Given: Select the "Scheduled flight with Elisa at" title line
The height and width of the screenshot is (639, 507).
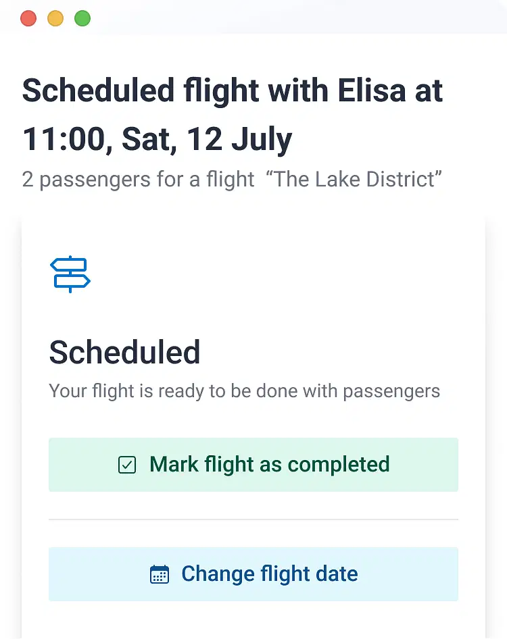Looking at the screenshot, I should click(233, 91).
